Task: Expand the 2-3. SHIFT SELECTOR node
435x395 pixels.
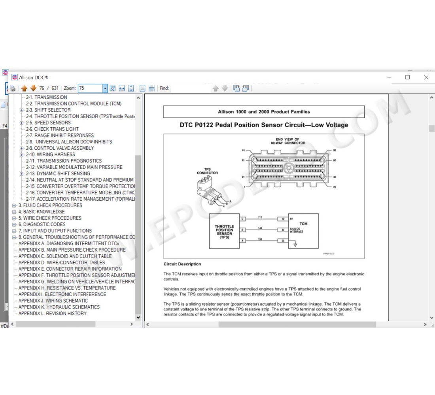Action: point(22,110)
